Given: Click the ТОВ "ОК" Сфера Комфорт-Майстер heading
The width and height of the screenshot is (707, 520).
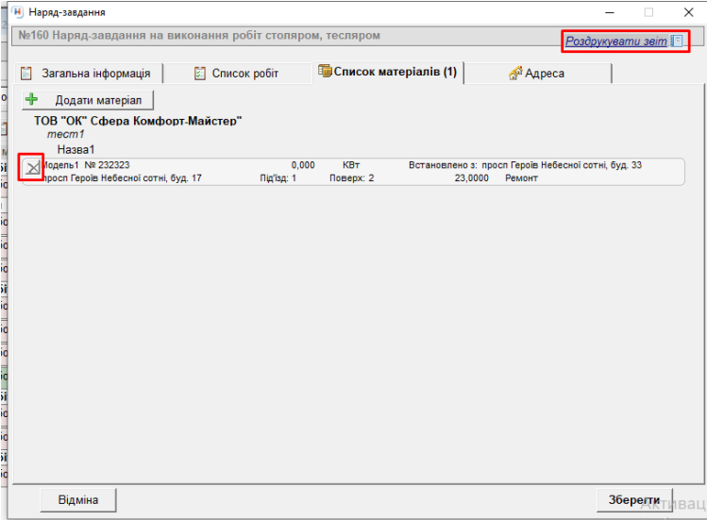Looking at the screenshot, I should pos(138,121).
